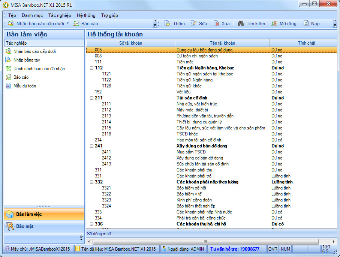Select row 2411 Mua sắm TSCĐ
The height and width of the screenshot is (257, 340).
[212, 152]
